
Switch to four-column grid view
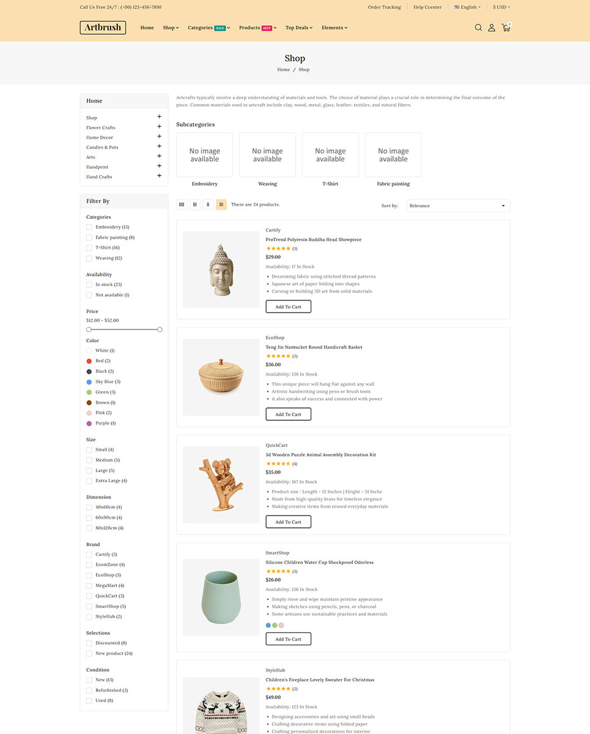[x=182, y=205]
